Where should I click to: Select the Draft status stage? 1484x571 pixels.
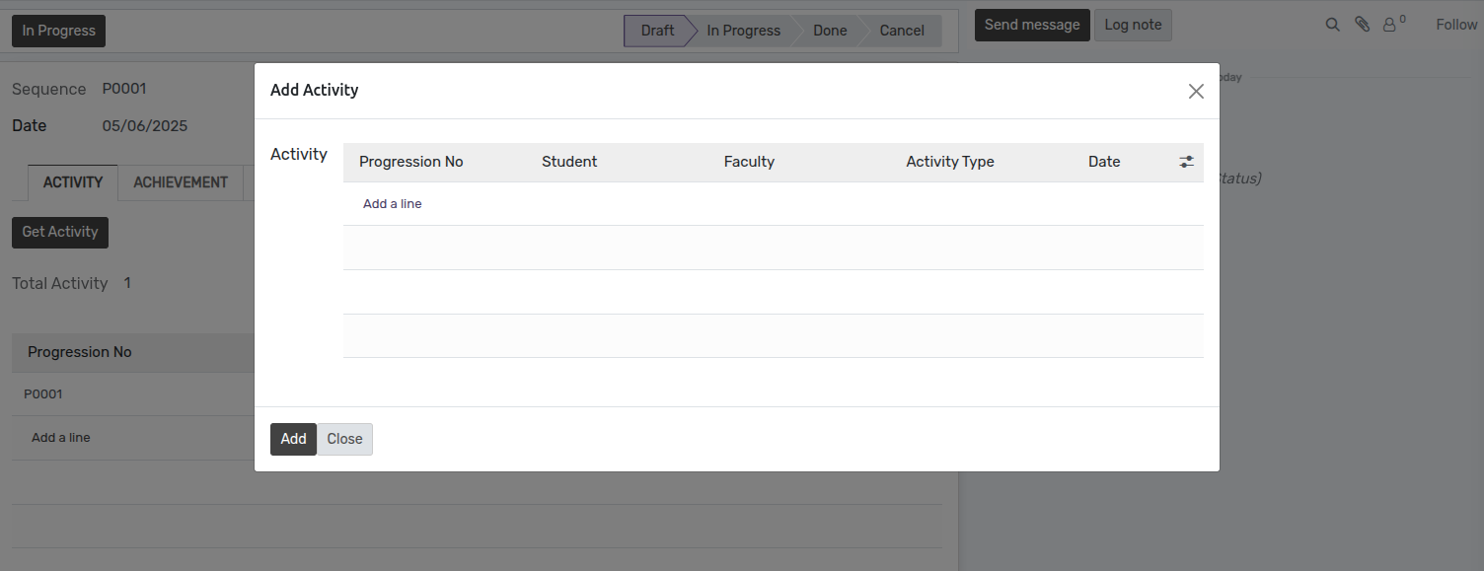pos(657,31)
